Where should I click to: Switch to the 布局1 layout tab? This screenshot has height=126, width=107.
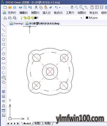tap(37, 123)
